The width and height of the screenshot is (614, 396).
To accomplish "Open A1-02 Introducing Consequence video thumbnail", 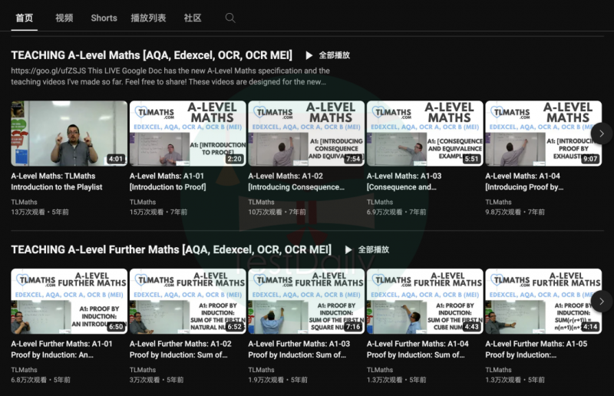I will tap(306, 134).
